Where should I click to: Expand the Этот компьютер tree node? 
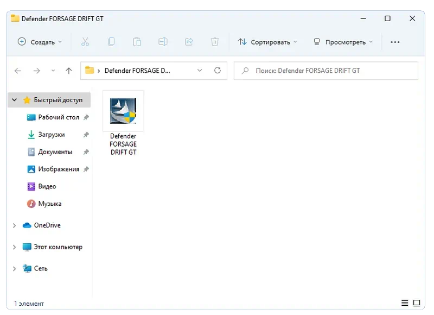tap(15, 247)
